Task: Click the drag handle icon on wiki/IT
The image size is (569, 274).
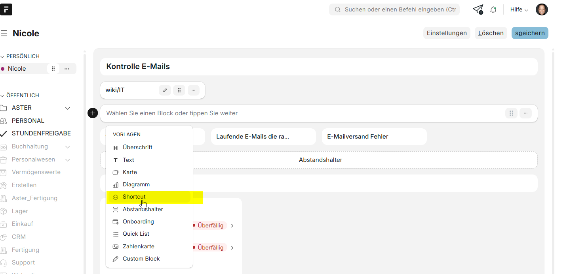Action: click(x=179, y=90)
